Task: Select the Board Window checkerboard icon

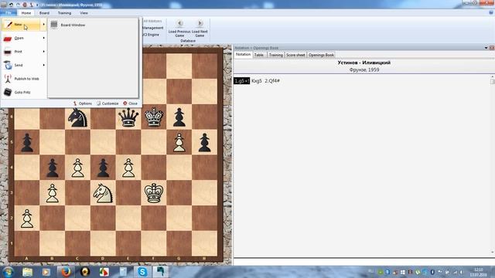Action: [54, 25]
